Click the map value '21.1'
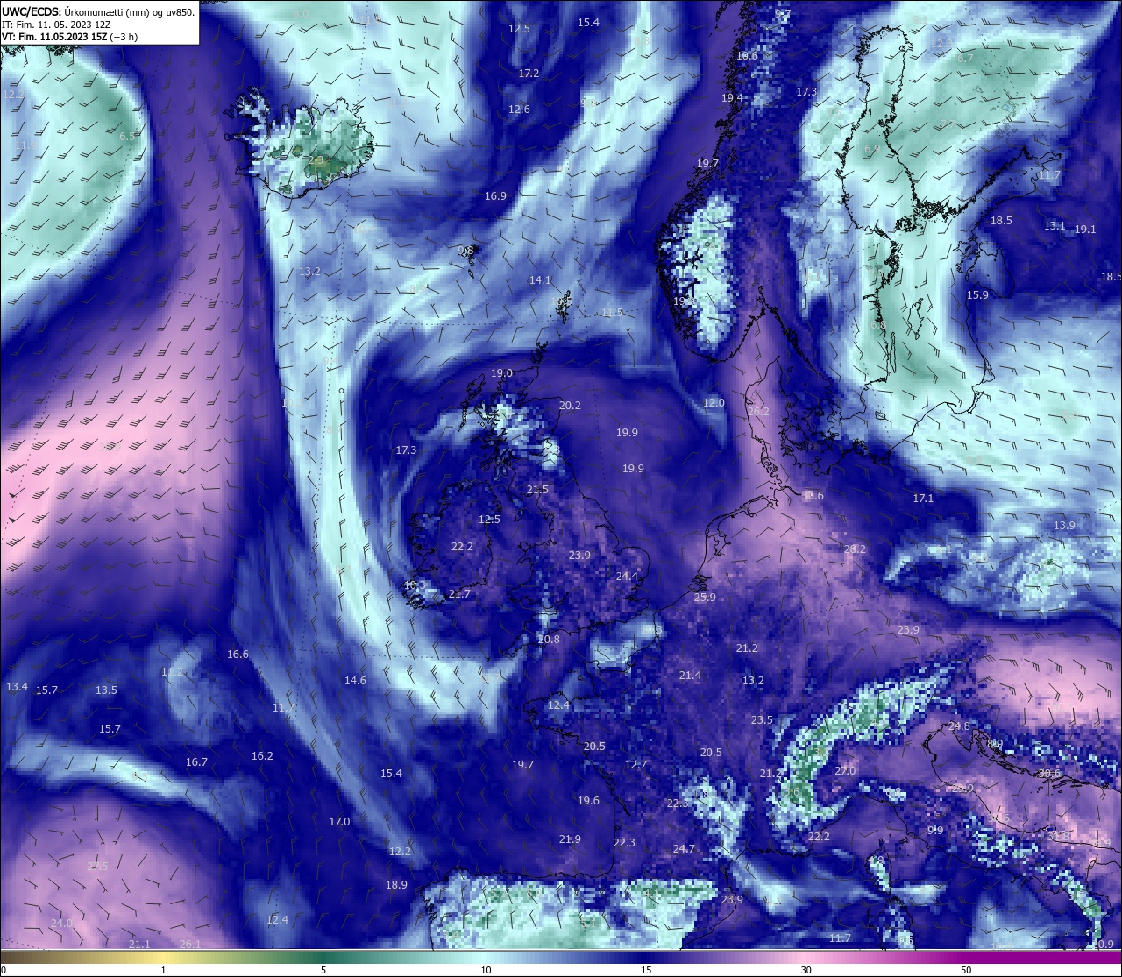 point(139,945)
